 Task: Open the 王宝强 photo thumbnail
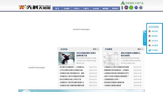click(66, 59)
